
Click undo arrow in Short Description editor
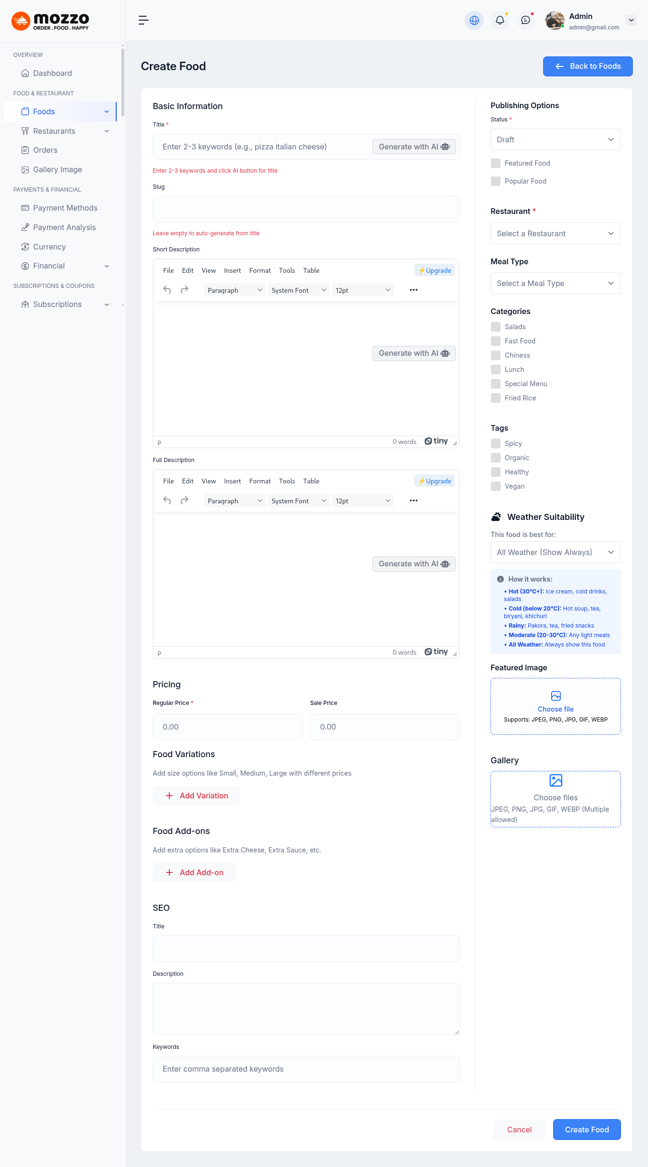coord(167,290)
